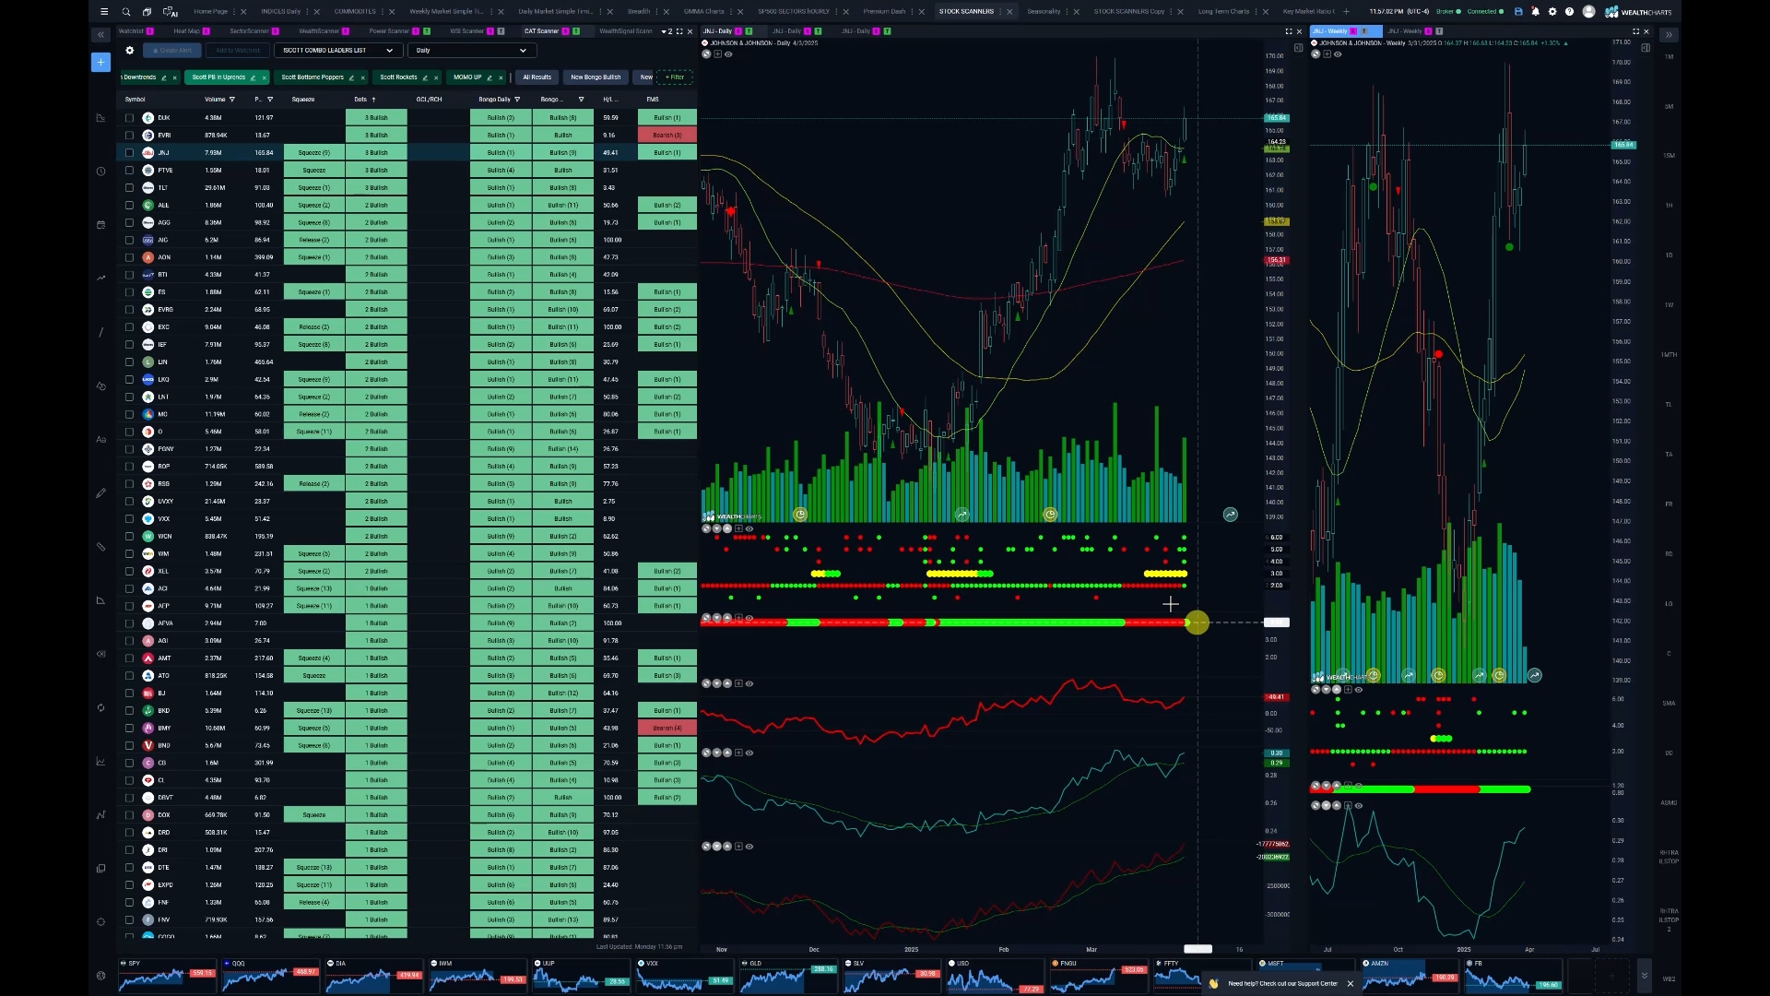
Task: Open the GLD mini chart in the ticker bar
Action: pos(787,976)
